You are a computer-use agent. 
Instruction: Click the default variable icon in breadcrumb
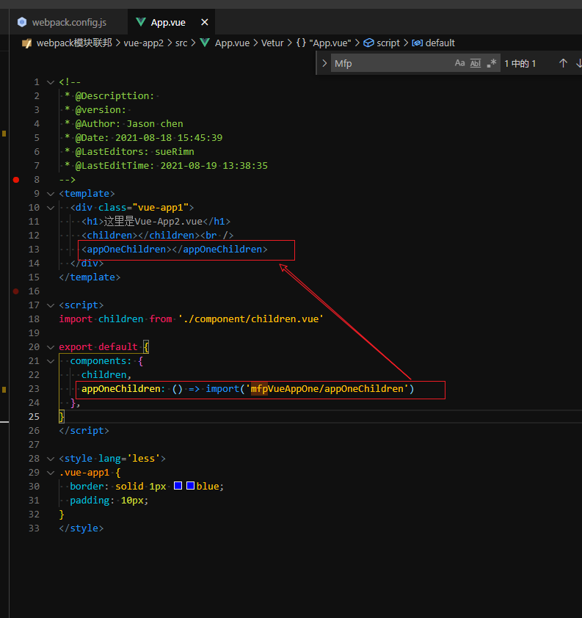point(418,43)
